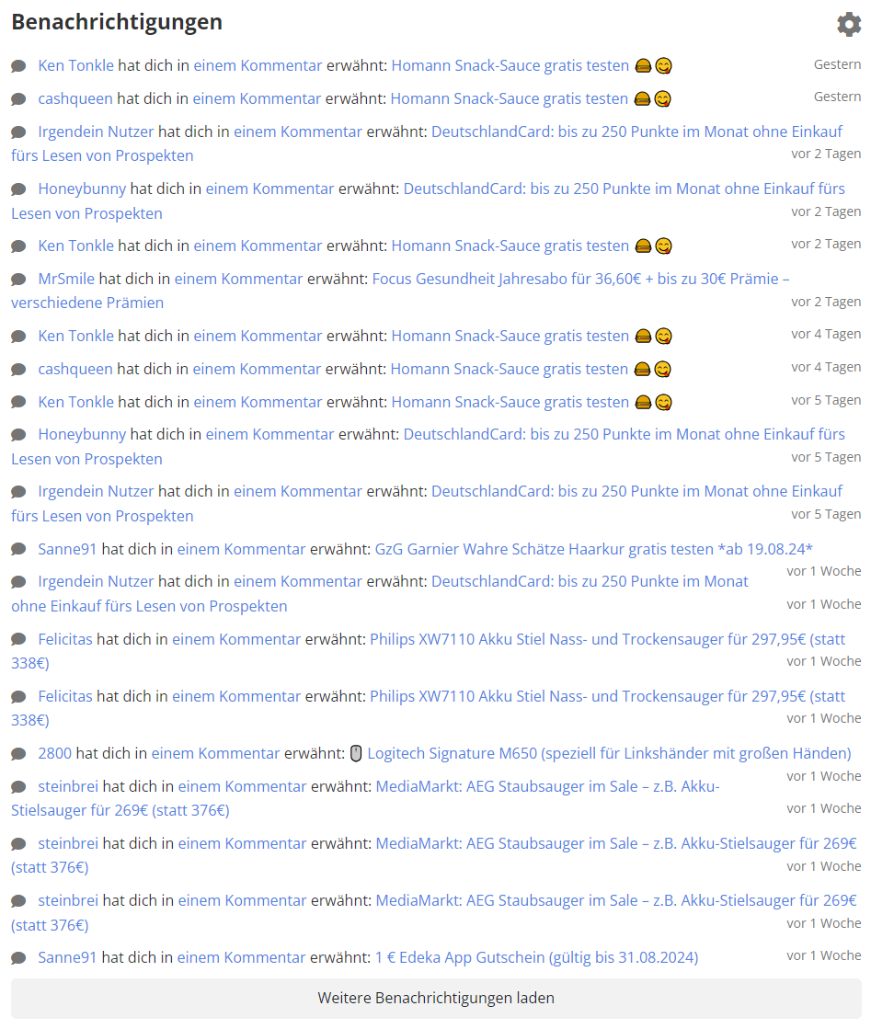Click einem Kommentar link in 2800 notification
Viewport: 871px width, 1029px height.
point(215,753)
